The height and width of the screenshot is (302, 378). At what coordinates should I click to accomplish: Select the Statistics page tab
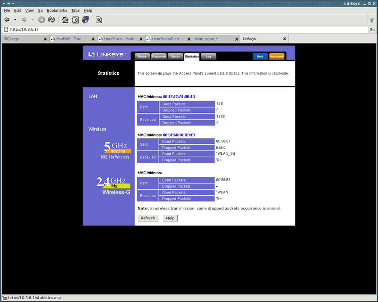tap(192, 57)
